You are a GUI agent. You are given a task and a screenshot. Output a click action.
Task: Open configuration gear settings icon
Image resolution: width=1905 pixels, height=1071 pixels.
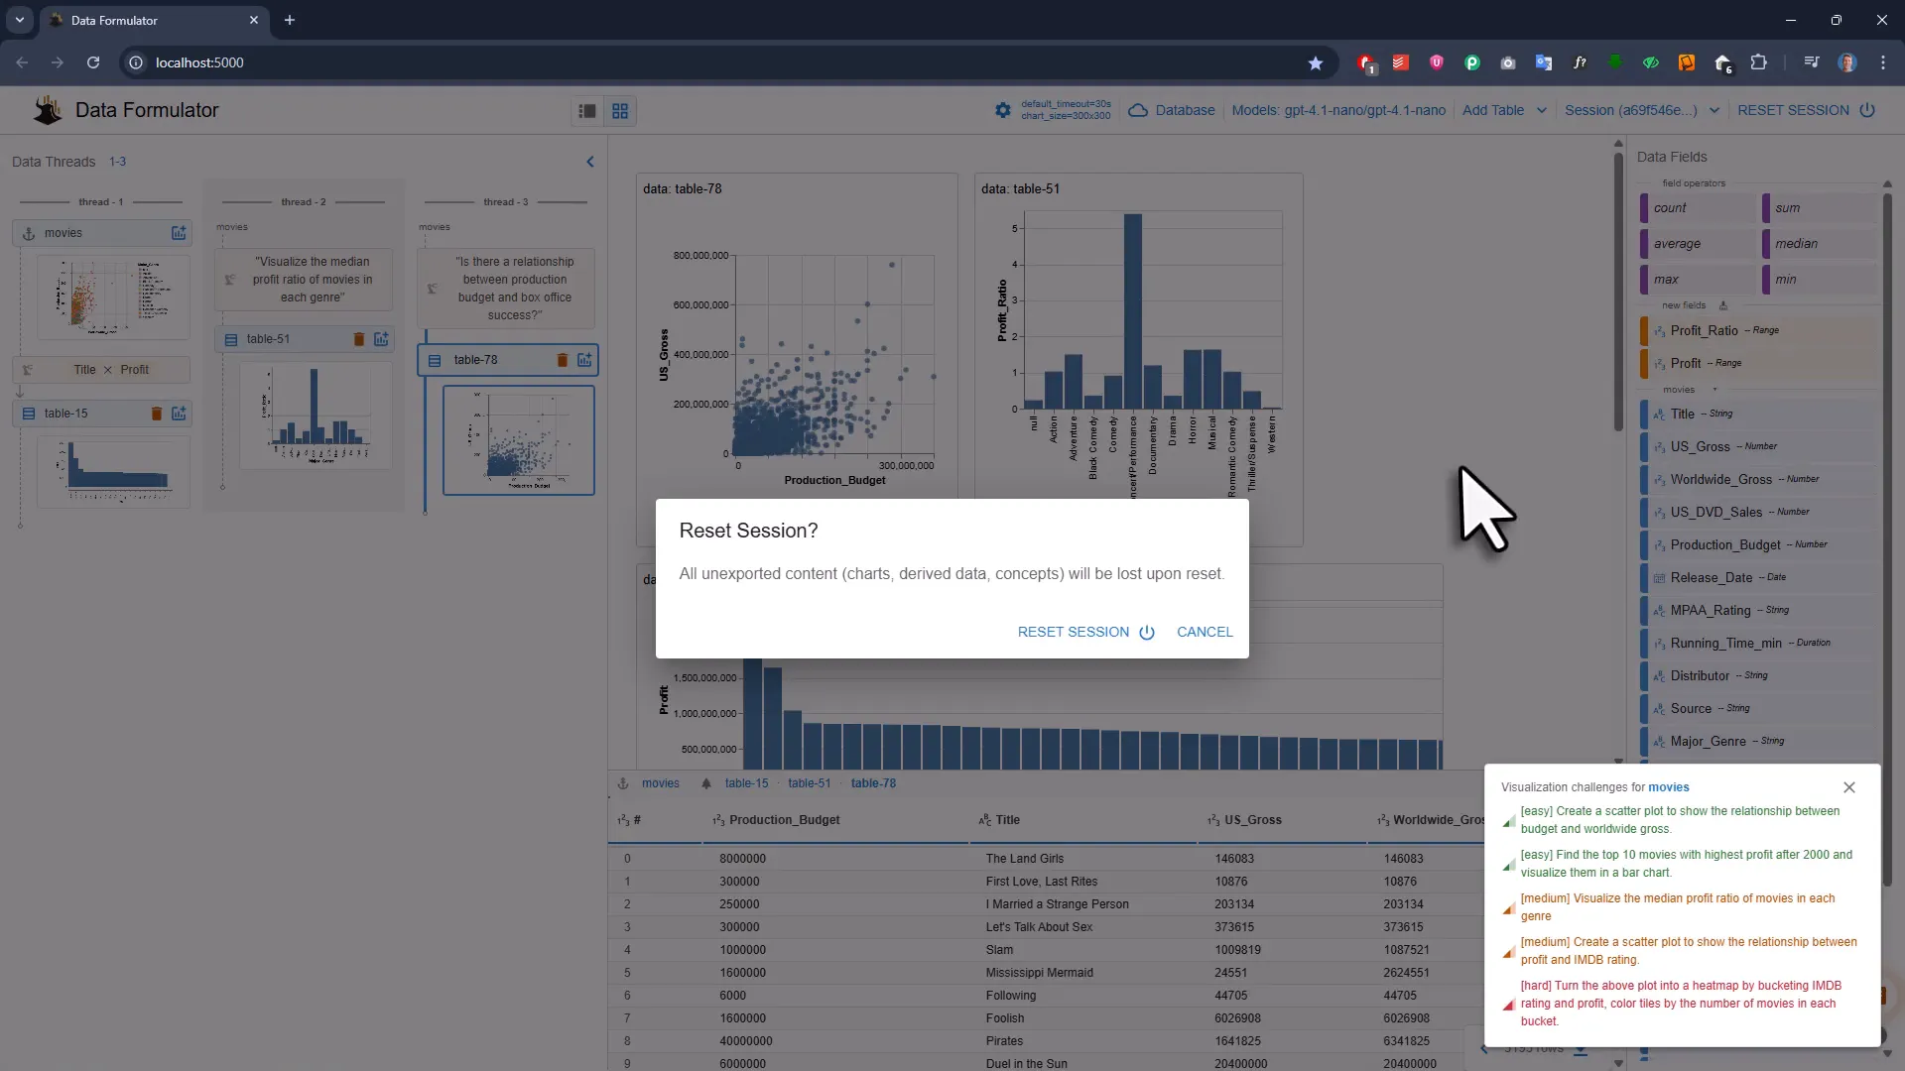coord(1003,110)
